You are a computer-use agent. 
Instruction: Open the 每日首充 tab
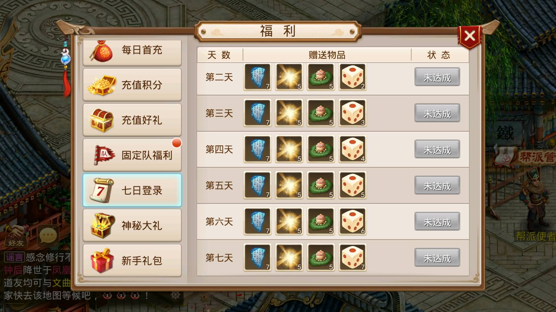pos(132,53)
